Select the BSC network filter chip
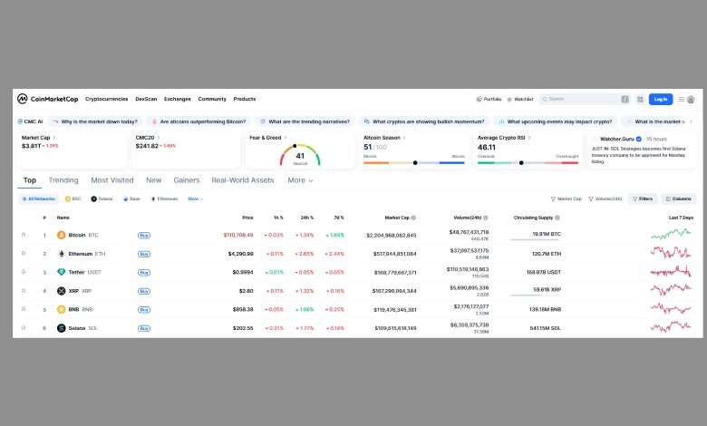The image size is (707, 426). 73,198
